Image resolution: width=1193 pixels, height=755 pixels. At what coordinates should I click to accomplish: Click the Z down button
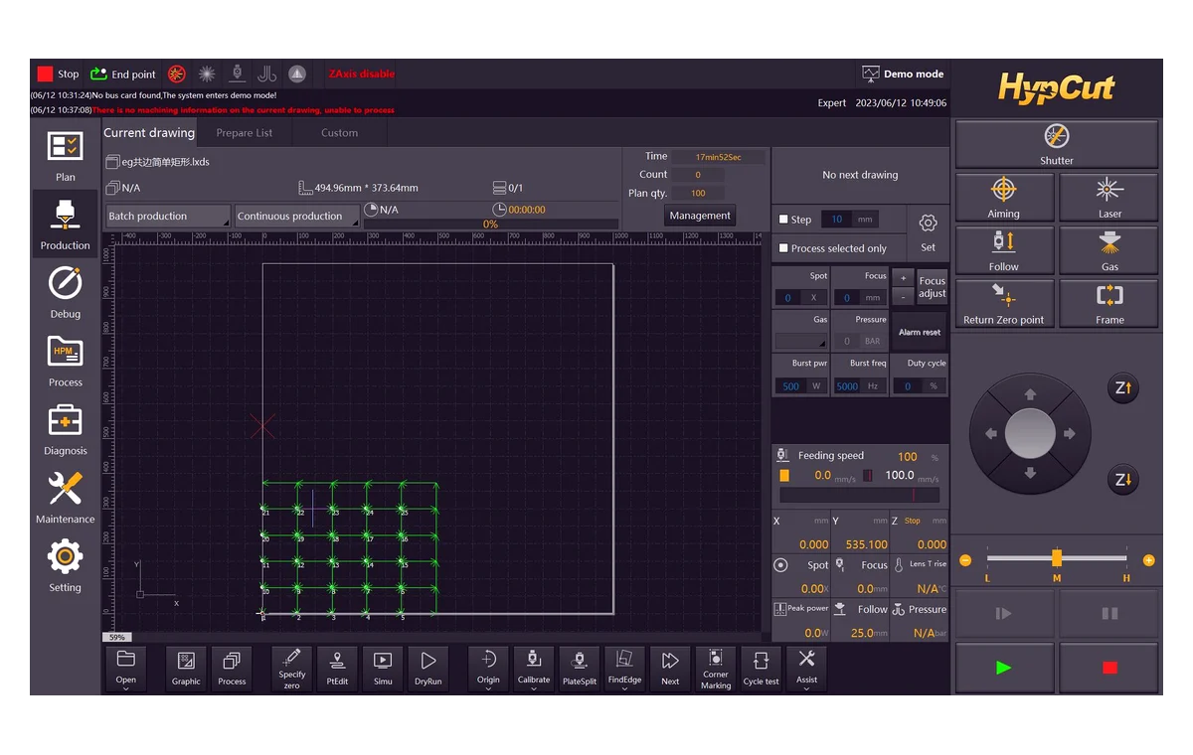click(x=1122, y=480)
